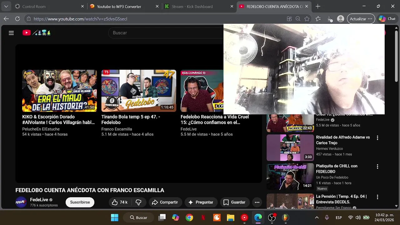Expand the tab actions dropdown arrow
400x225 pixels.
[x=6, y=6]
